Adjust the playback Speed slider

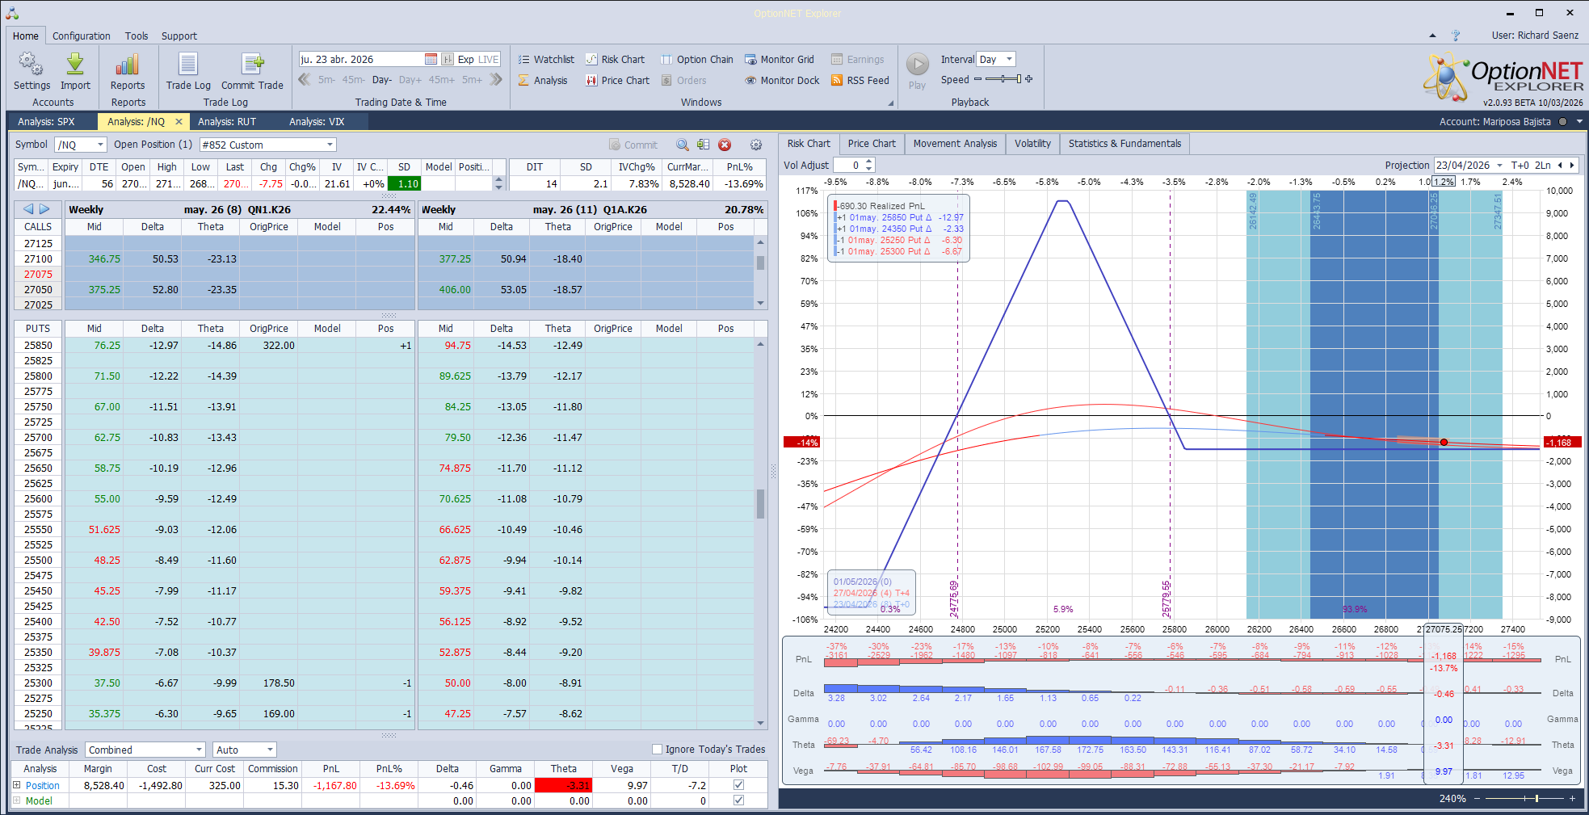pos(1003,79)
